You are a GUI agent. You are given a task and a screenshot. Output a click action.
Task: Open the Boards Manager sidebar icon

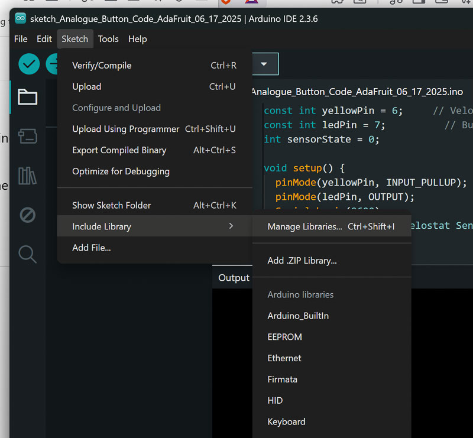point(27,137)
